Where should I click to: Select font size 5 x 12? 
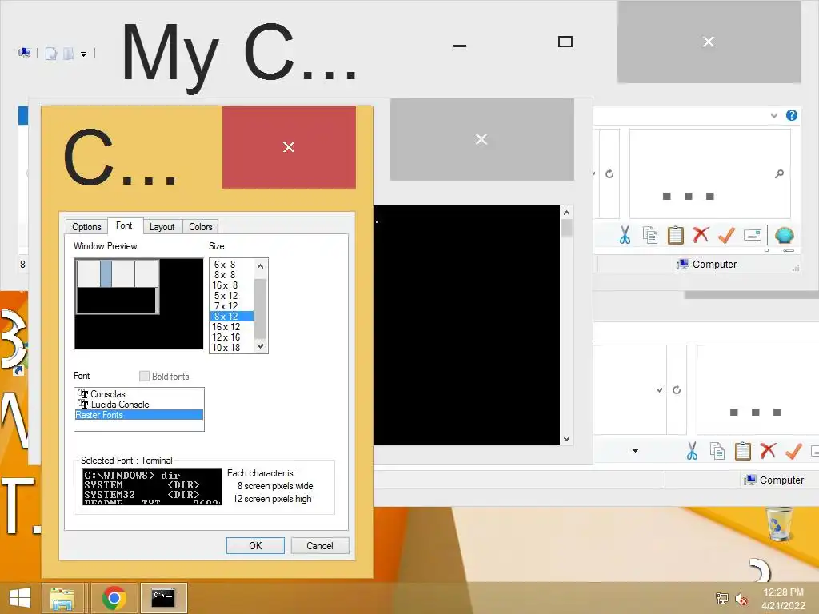(x=232, y=296)
